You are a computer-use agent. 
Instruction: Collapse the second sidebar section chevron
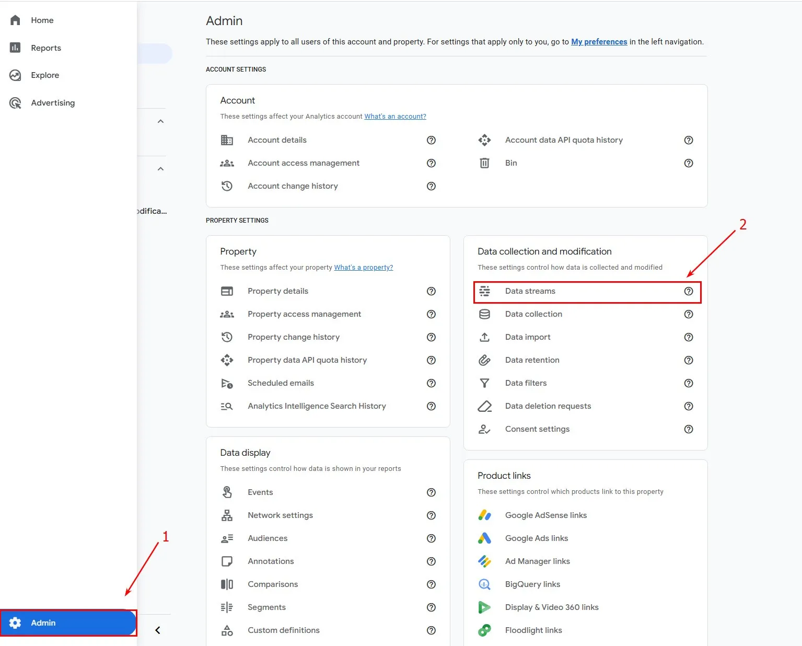pyautogui.click(x=160, y=169)
